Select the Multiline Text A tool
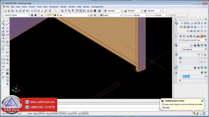The width and height of the screenshot is (209, 117). 7,84
